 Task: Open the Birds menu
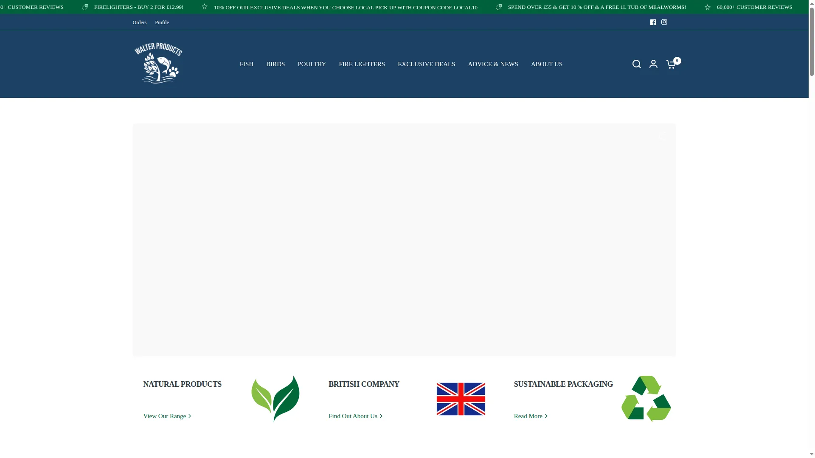tap(275, 64)
